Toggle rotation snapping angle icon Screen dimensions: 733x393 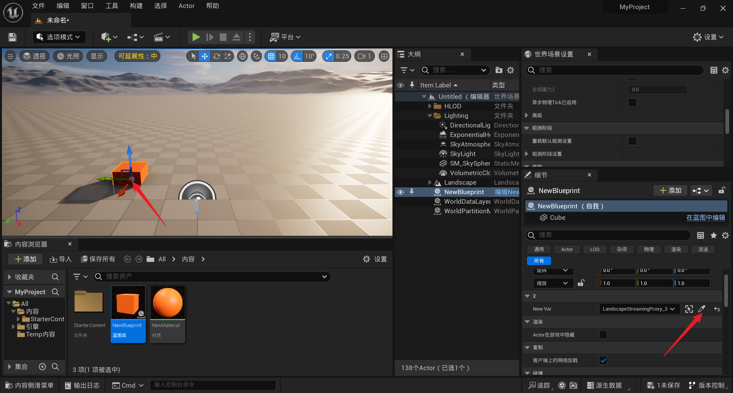297,56
